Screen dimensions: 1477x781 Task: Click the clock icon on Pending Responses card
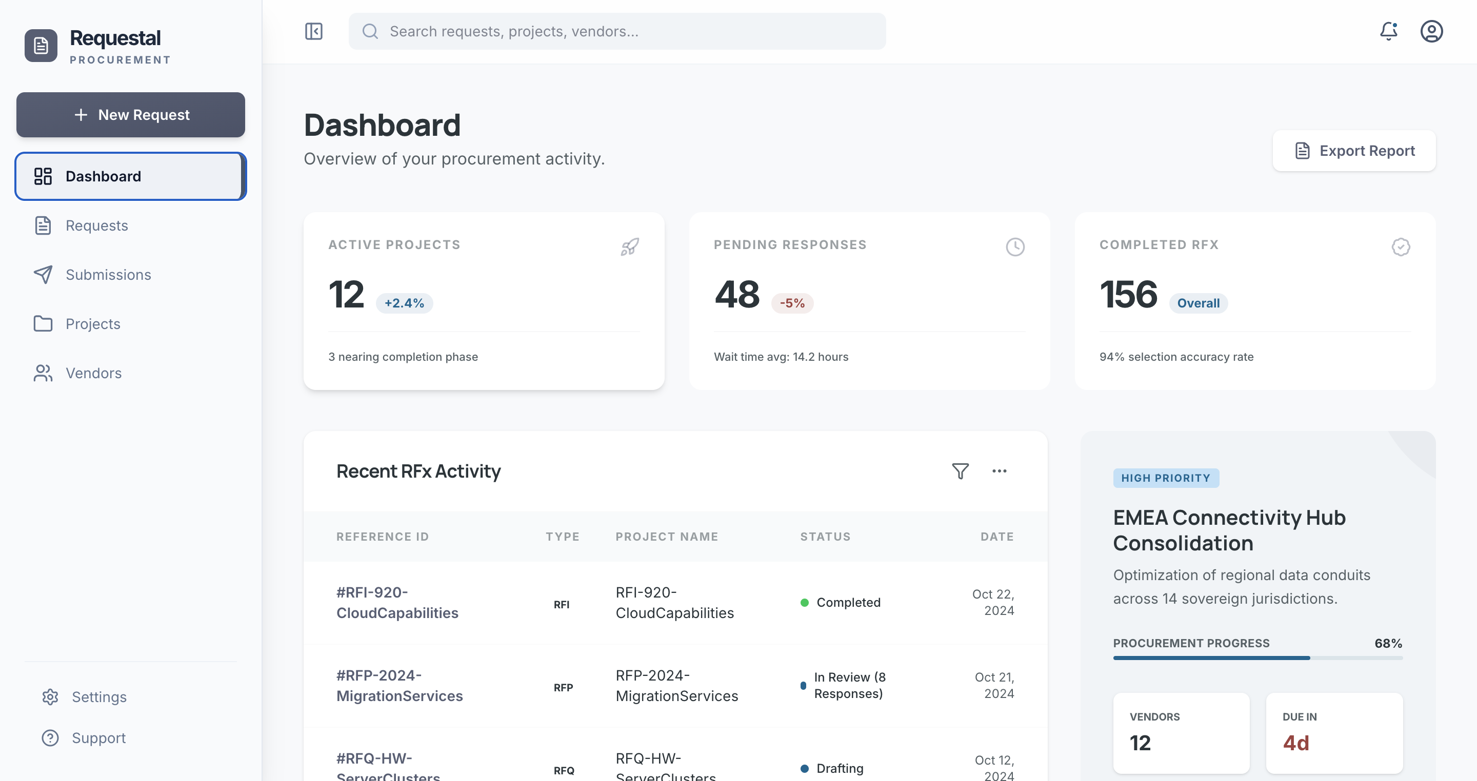[1015, 246]
